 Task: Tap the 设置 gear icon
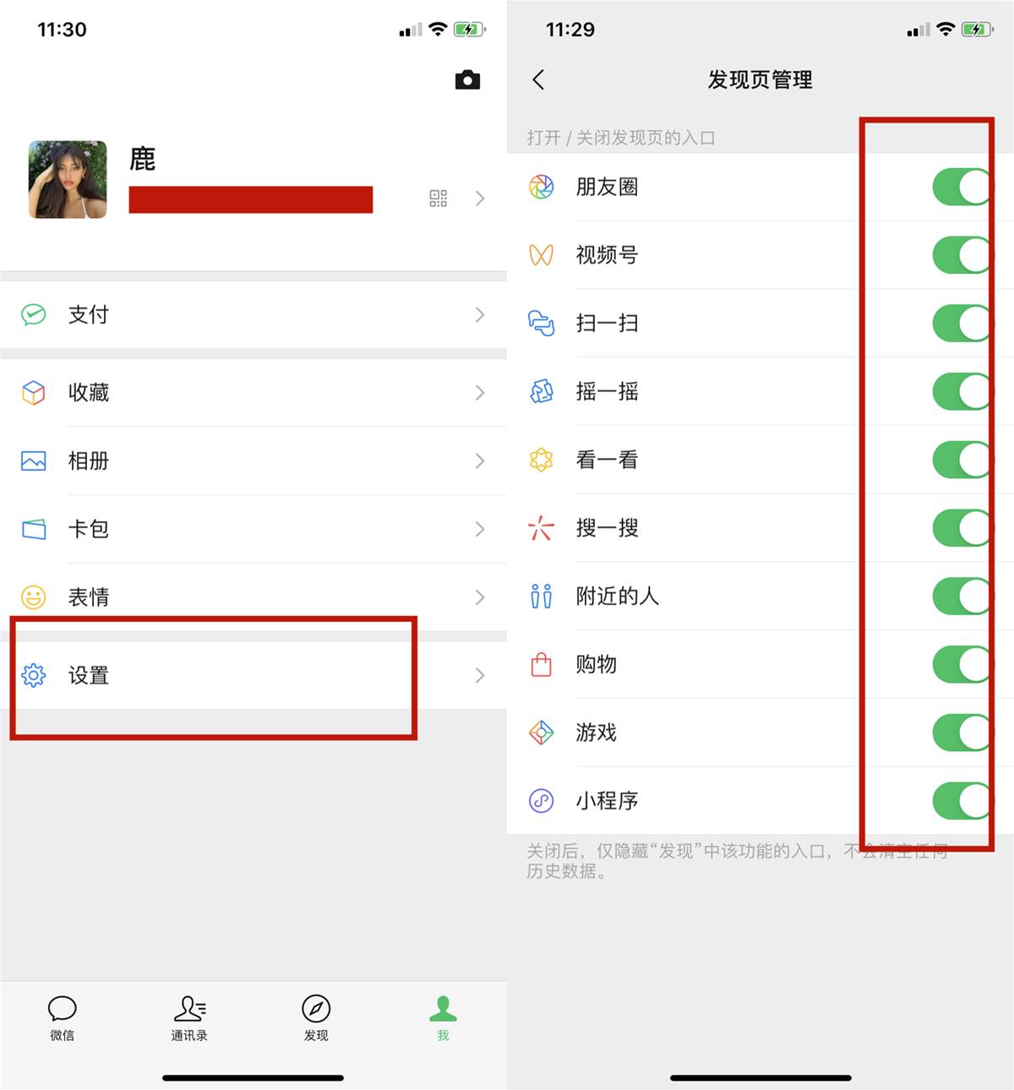(34, 675)
